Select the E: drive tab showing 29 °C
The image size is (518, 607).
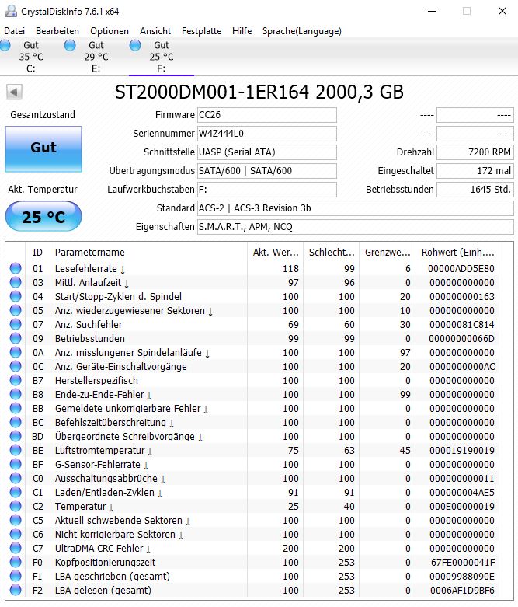click(96, 57)
